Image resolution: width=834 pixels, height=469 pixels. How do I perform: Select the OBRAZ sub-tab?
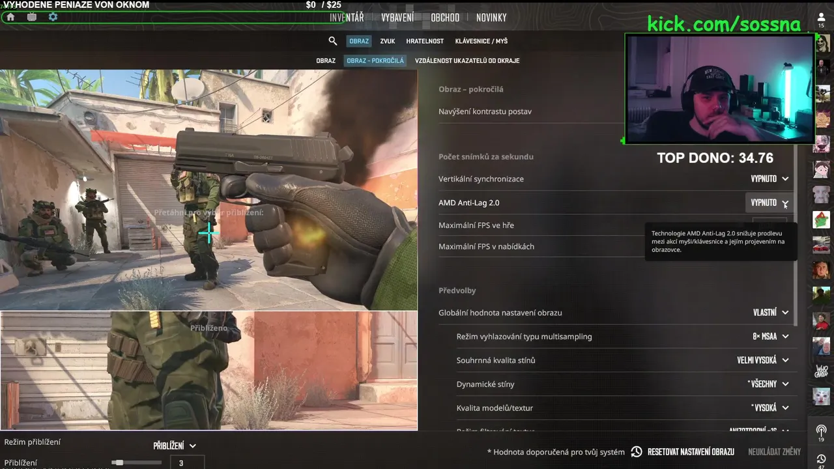[x=326, y=61]
